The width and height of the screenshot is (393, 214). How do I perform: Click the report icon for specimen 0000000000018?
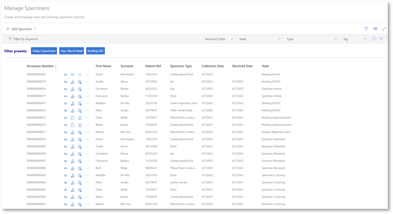coord(80,89)
